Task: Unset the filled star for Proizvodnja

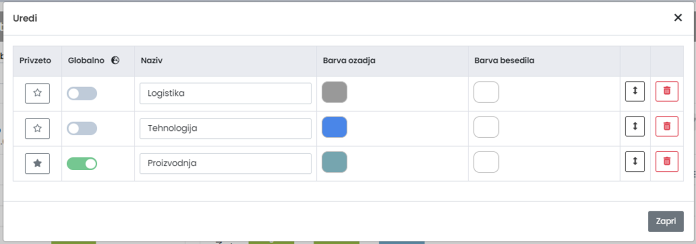Action: point(37,164)
